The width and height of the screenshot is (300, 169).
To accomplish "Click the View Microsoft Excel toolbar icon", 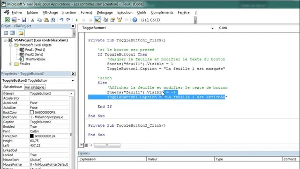I will 7,20.
